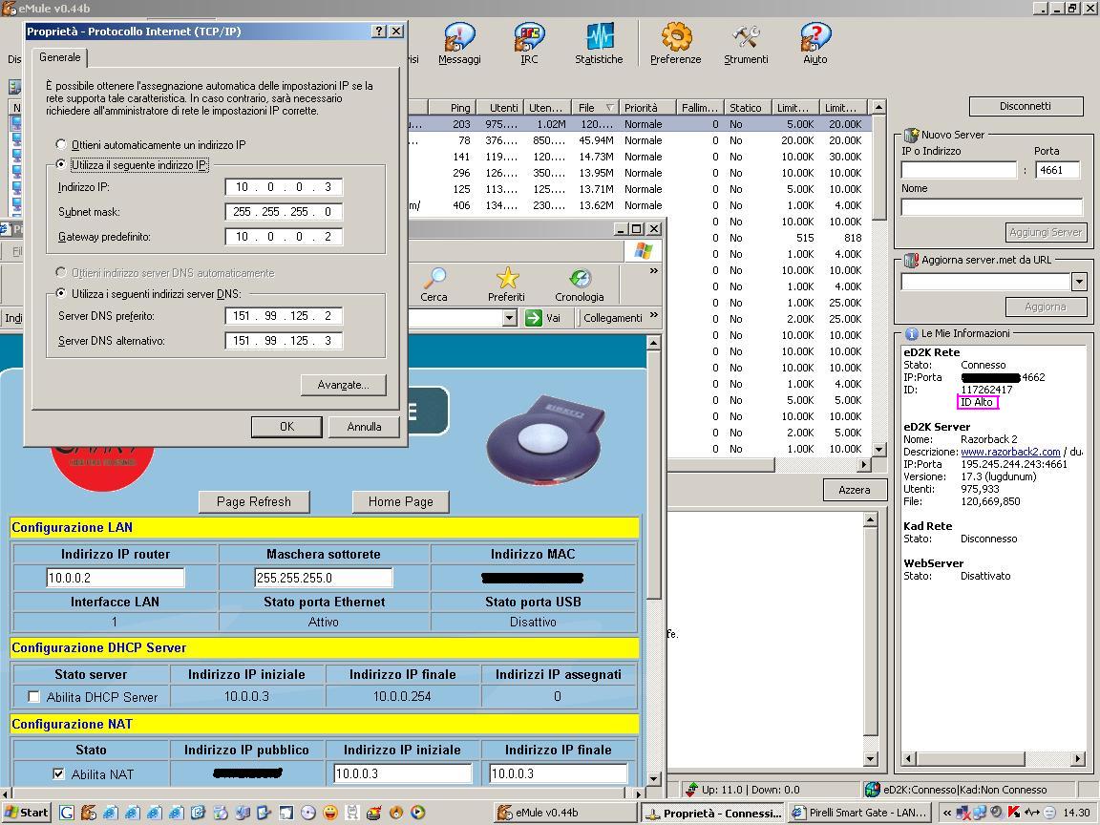Click the 'IP o Indirizzo' new server field
The height and width of the screenshot is (825, 1100).
(959, 170)
